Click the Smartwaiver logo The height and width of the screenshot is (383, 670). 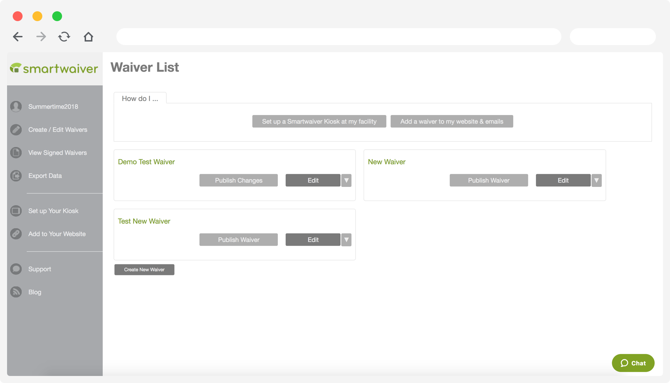coord(54,69)
